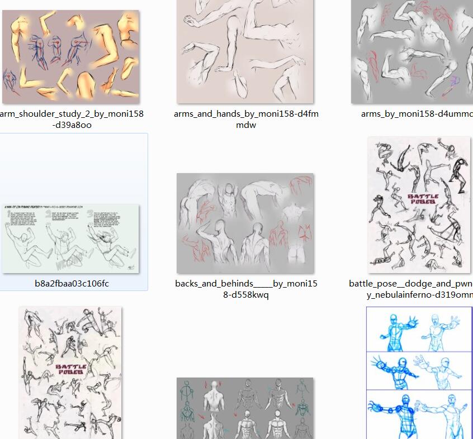The image size is (473, 439).
Task: Select the blue wireframe figure poses thumbnail
Action: (x=419, y=373)
